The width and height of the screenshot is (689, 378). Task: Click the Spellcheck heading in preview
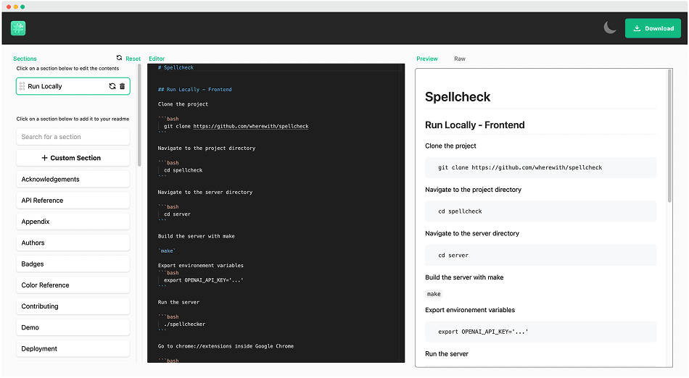(x=458, y=97)
